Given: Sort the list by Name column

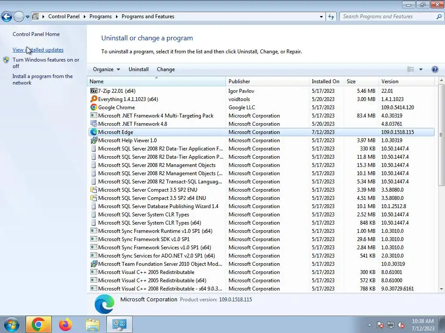Looking at the screenshot, I should 156,81.
